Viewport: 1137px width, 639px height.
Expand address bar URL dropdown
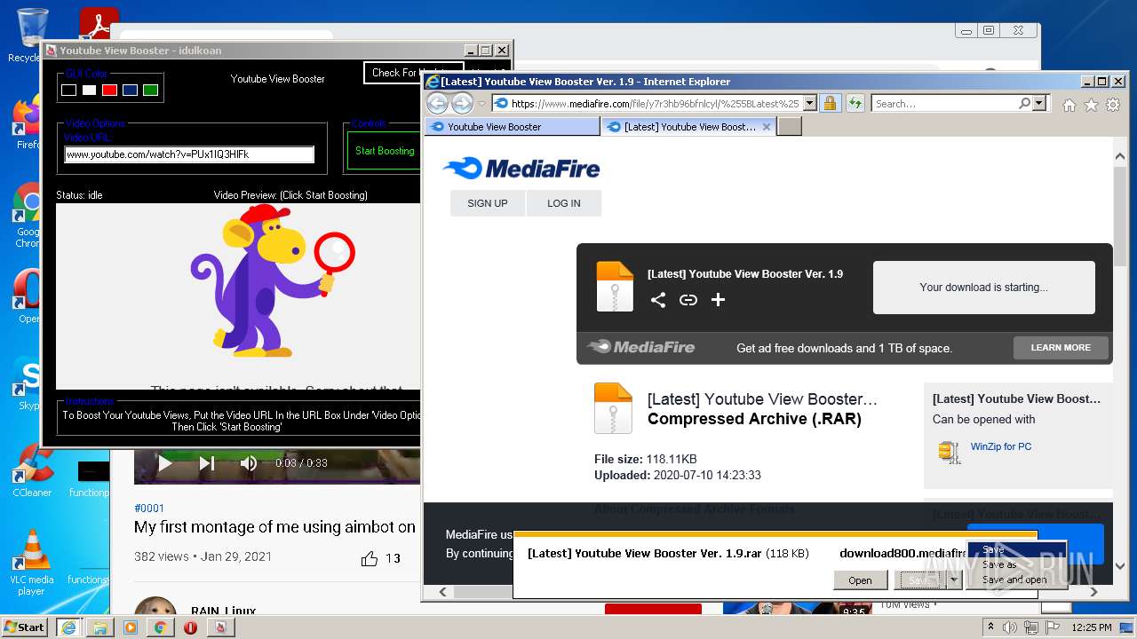(x=809, y=104)
